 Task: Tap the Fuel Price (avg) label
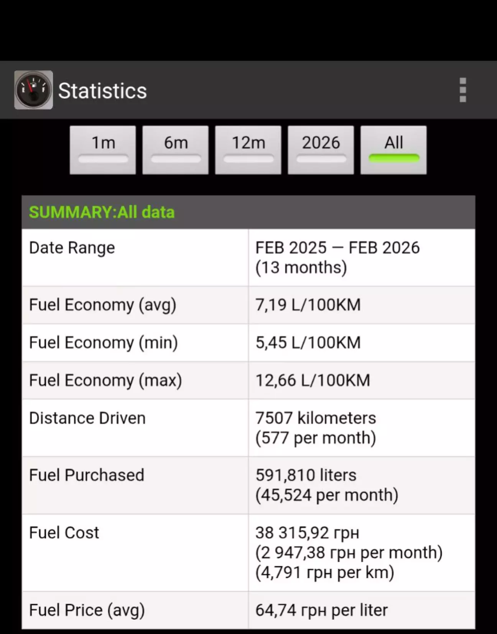coord(87,610)
